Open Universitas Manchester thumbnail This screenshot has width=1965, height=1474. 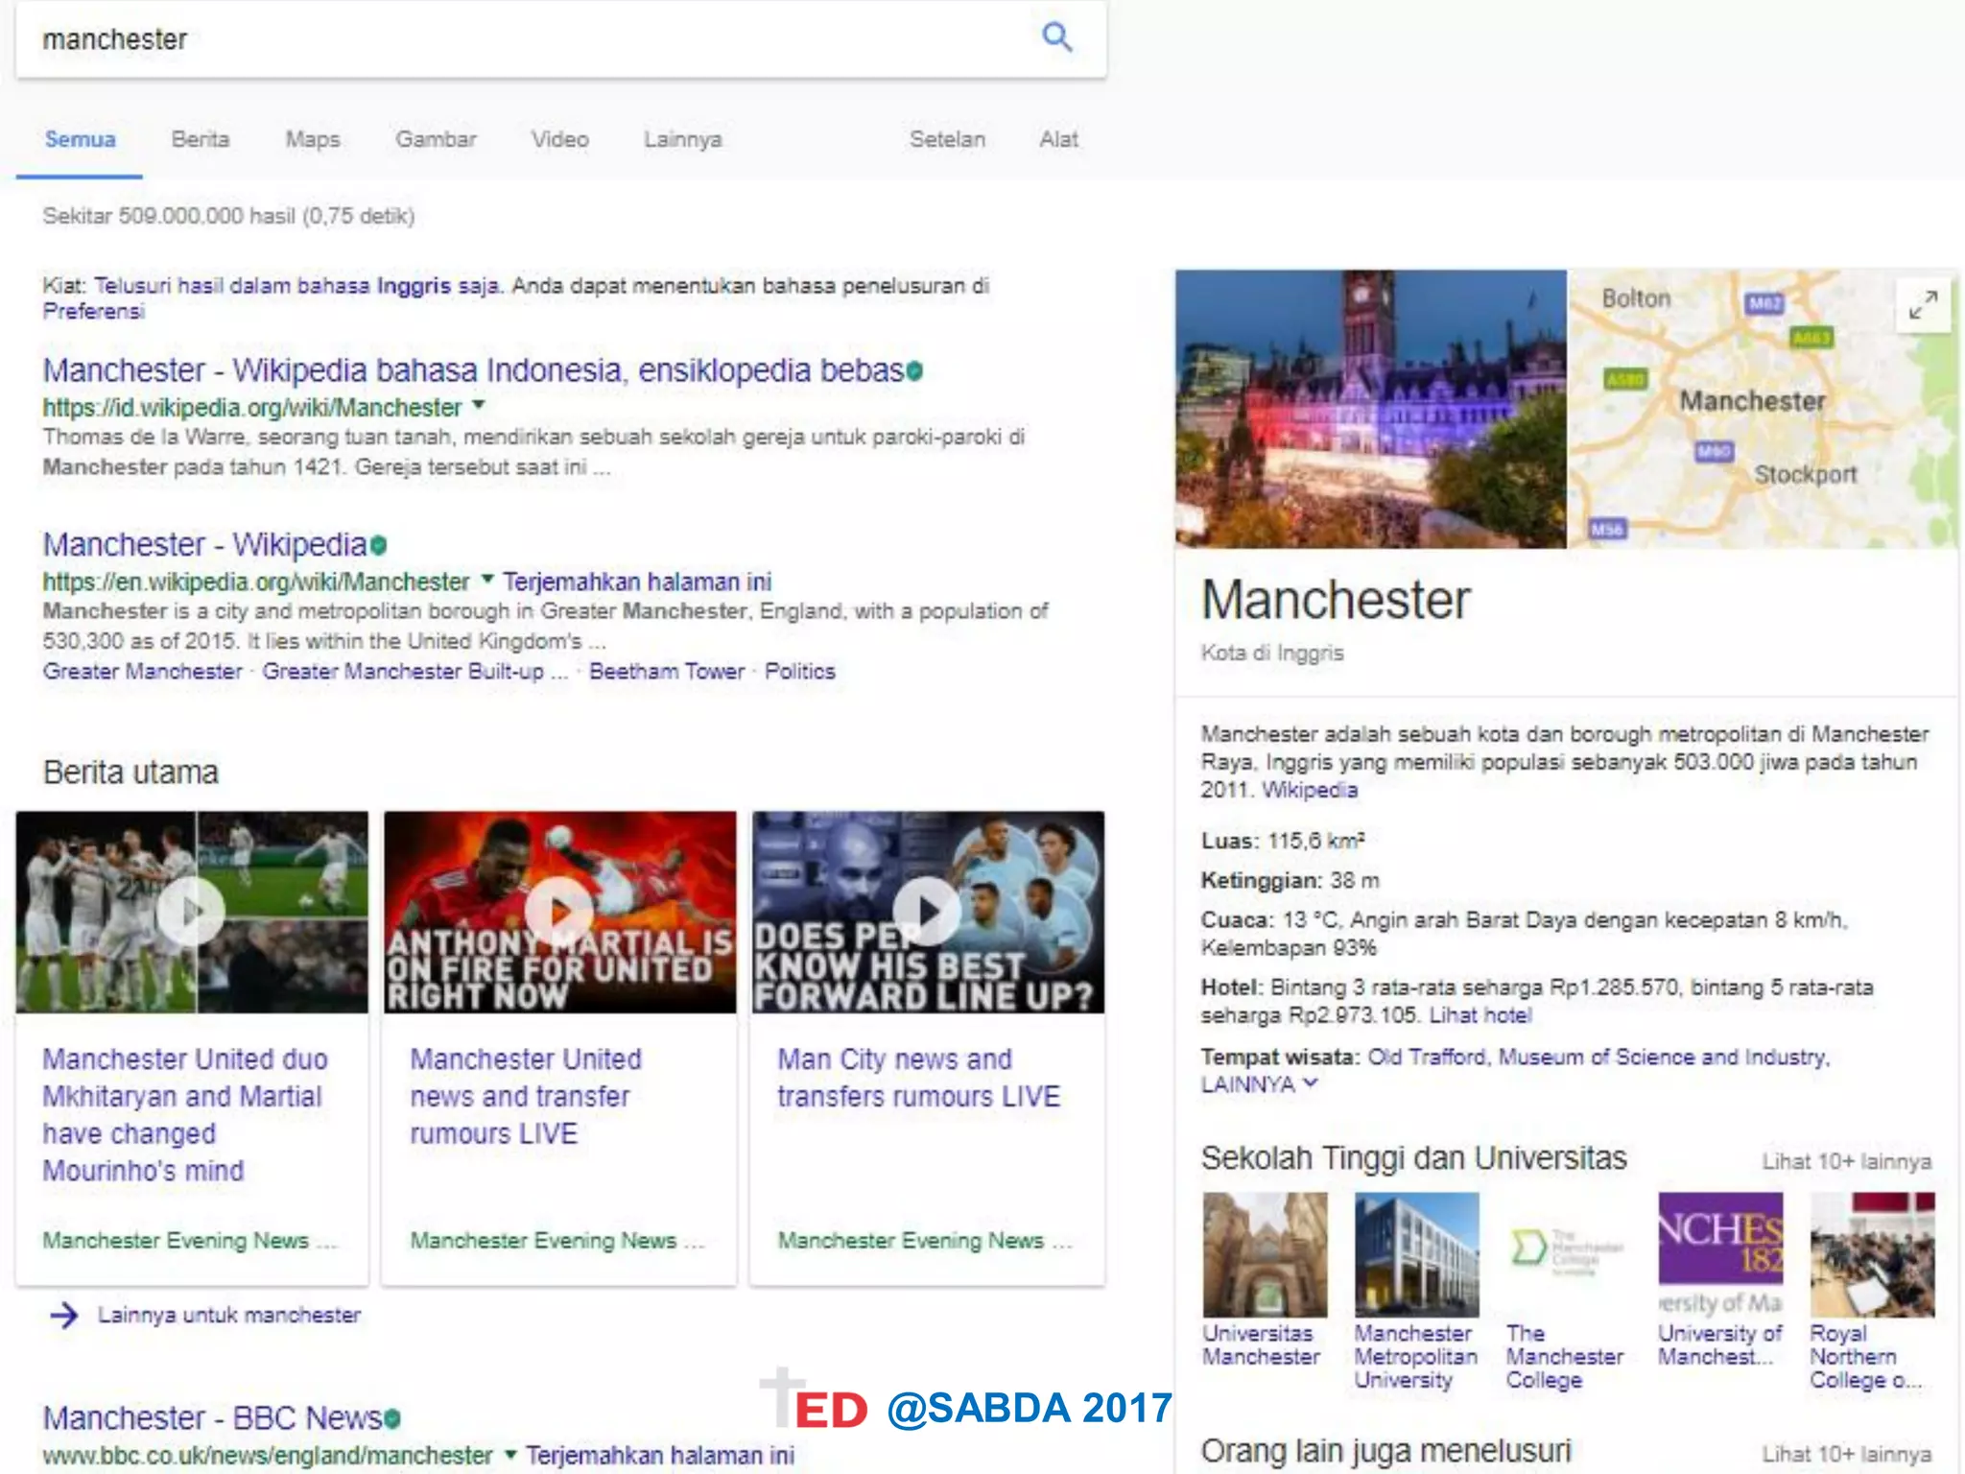[1265, 1254]
